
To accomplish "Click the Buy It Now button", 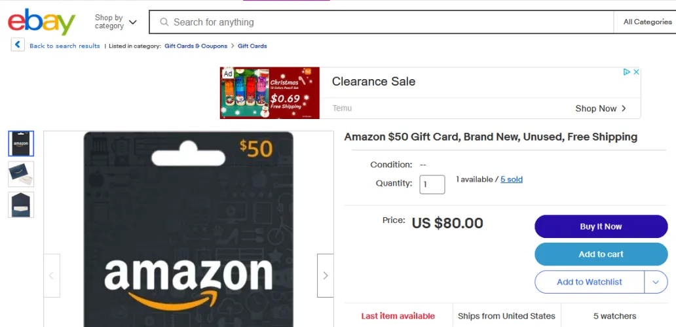I will click(x=601, y=226).
